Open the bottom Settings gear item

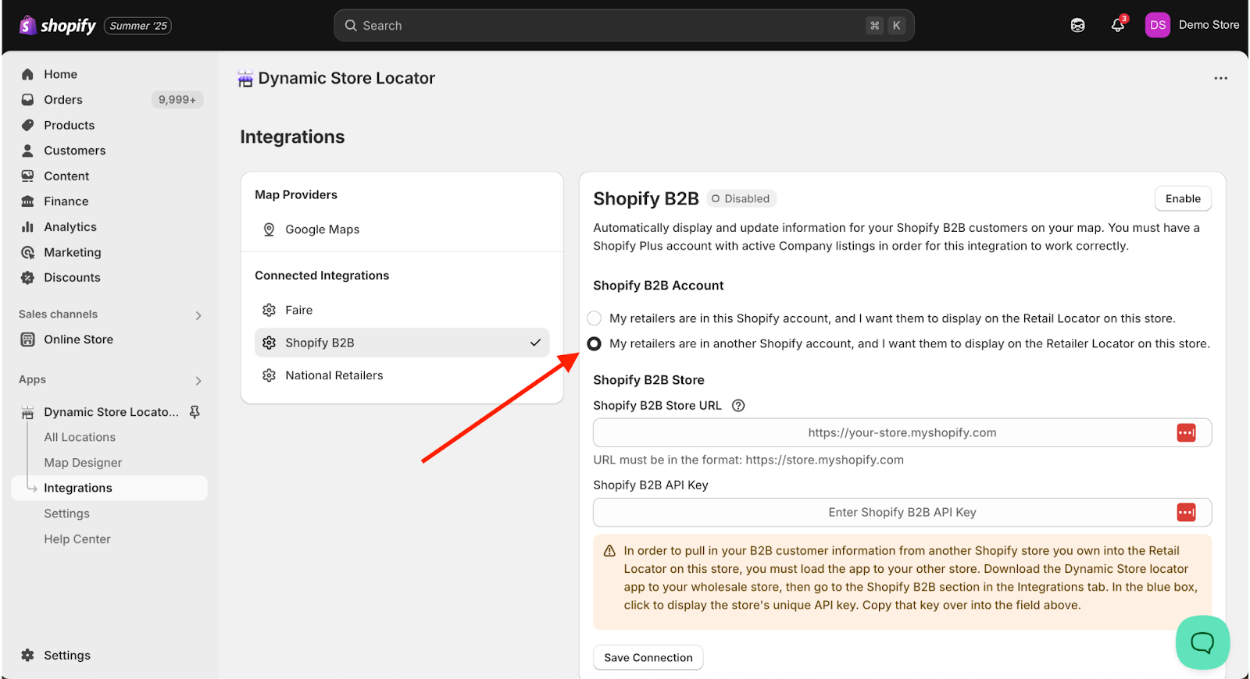[x=56, y=656]
